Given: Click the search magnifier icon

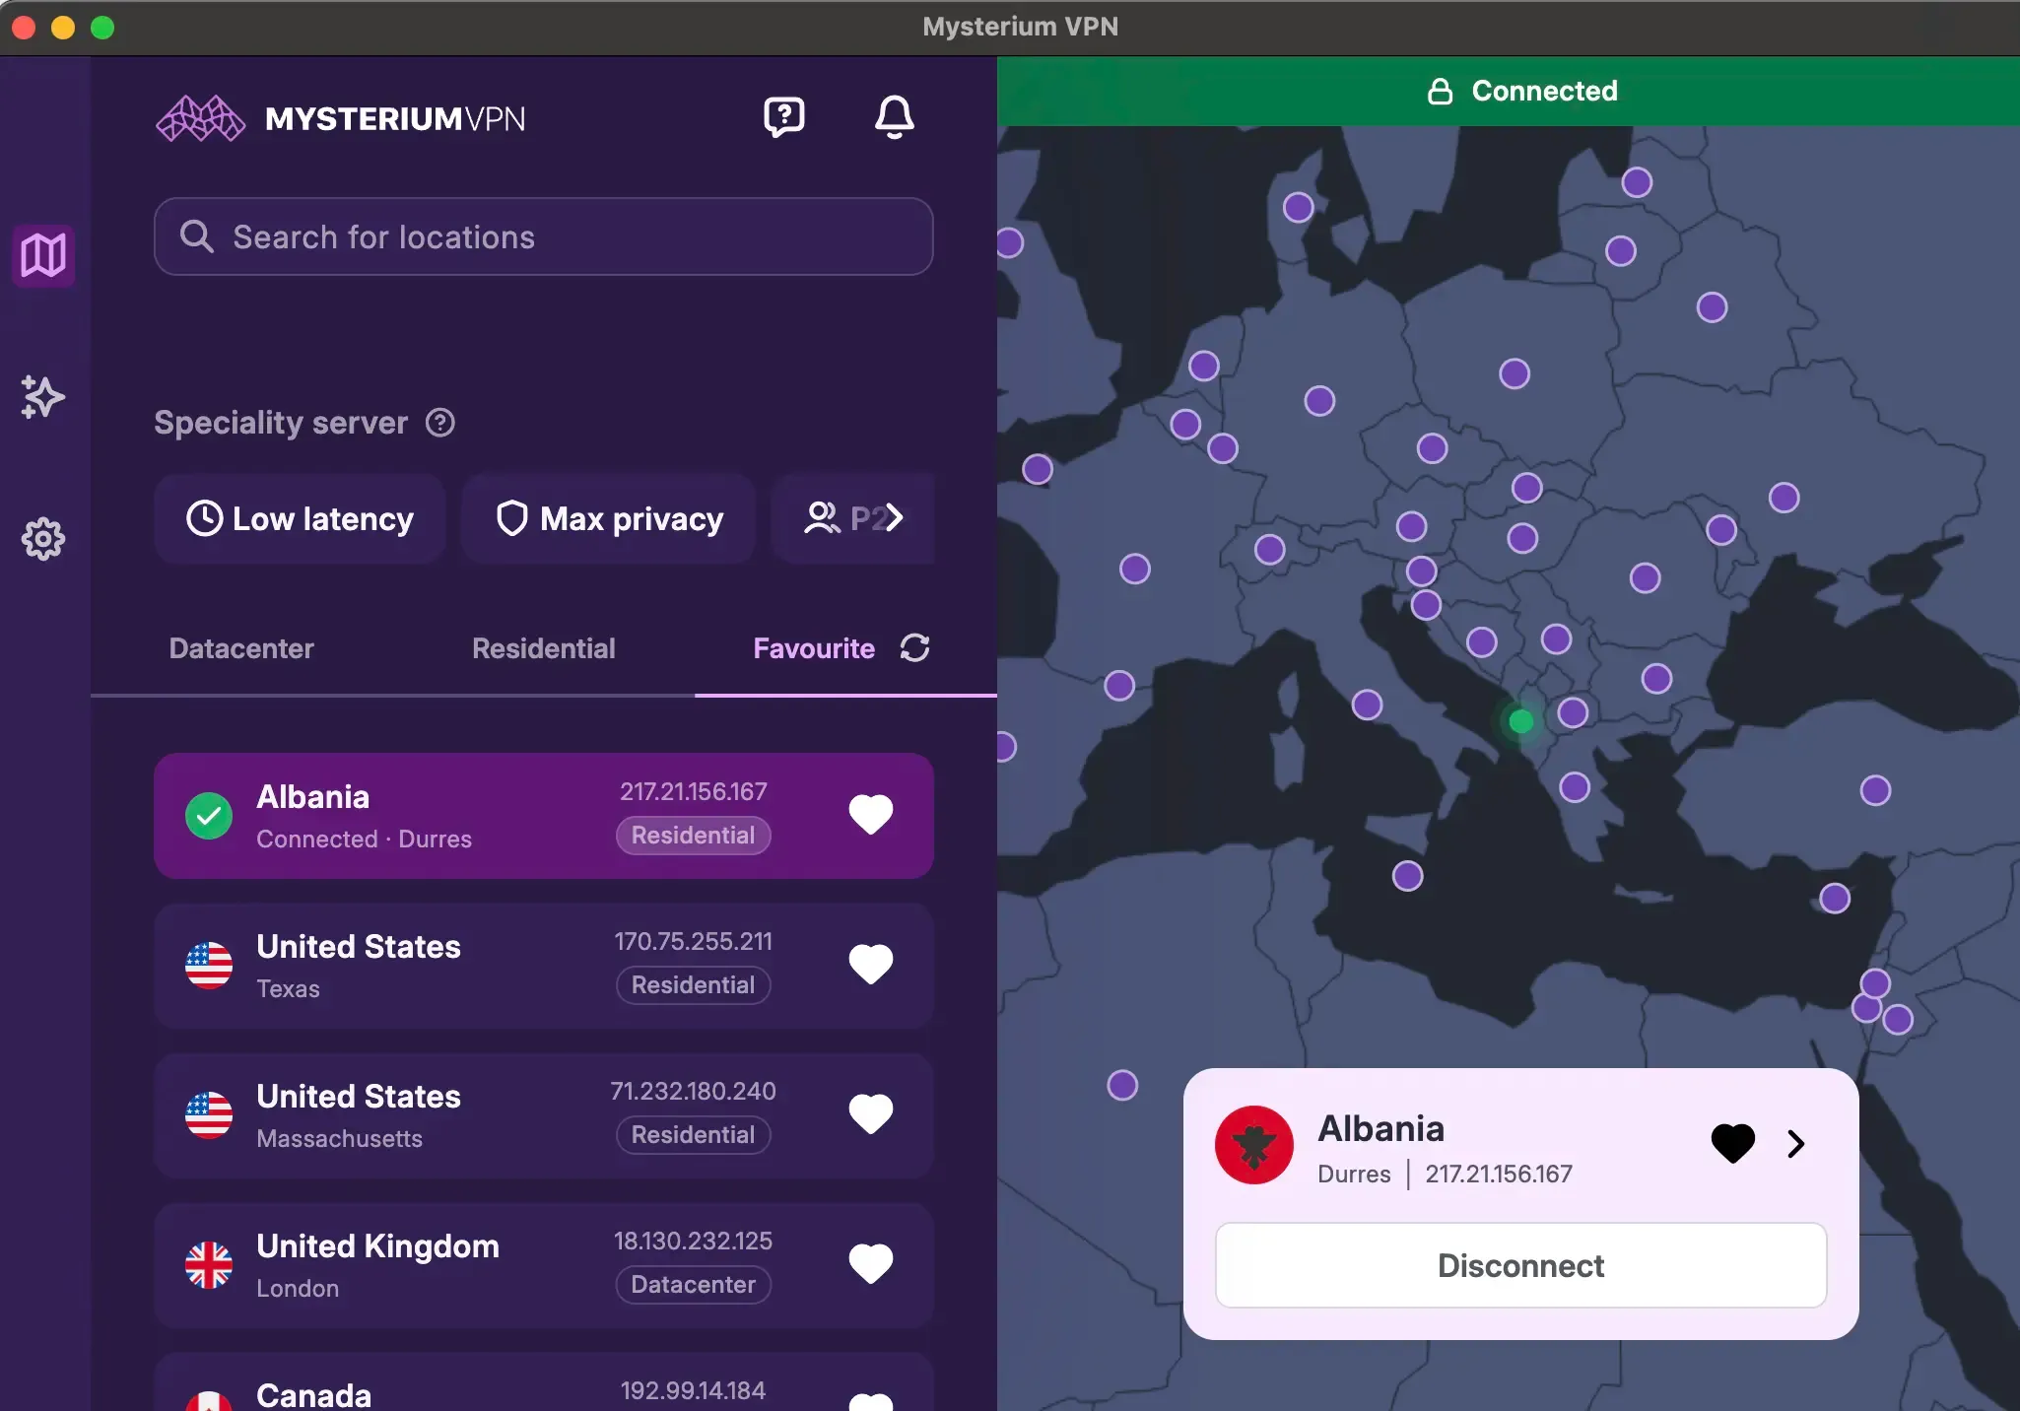Looking at the screenshot, I should 196,236.
